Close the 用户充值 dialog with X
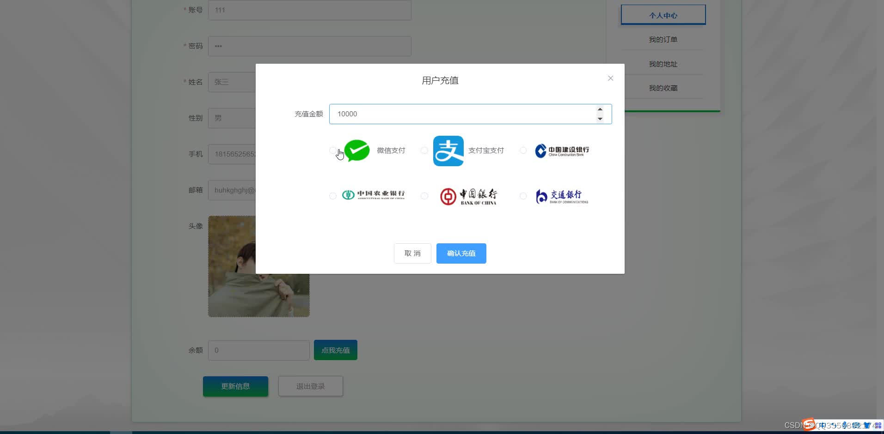Screen dimensions: 884x434 coord(611,78)
